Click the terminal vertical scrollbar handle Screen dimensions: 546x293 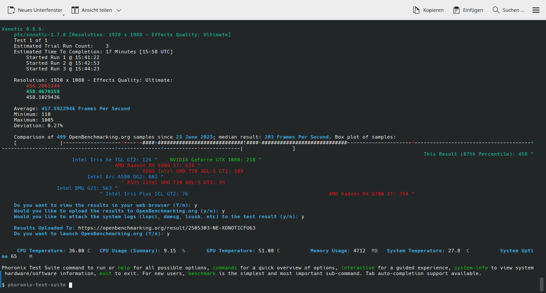click(x=542, y=283)
